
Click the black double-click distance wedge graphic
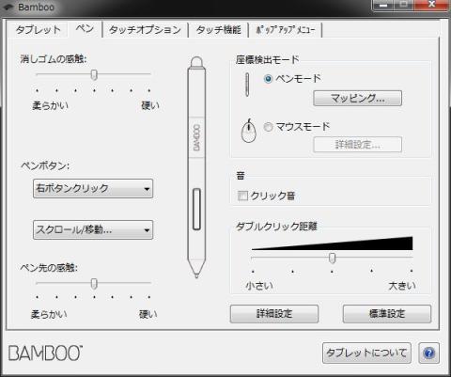pos(333,243)
